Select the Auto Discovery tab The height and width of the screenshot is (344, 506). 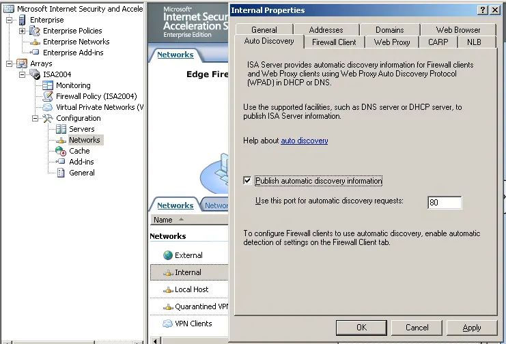tap(269, 41)
